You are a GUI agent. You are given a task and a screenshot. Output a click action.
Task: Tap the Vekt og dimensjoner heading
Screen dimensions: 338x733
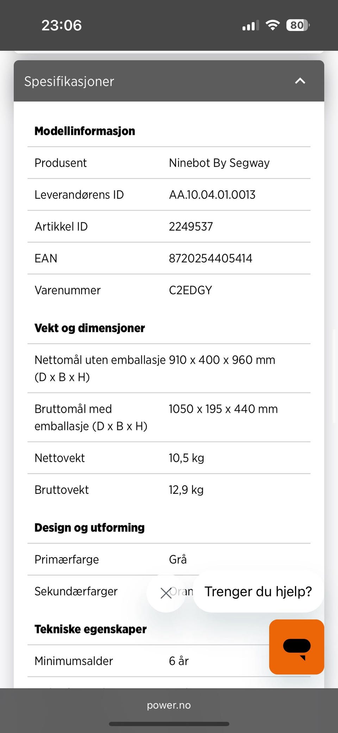(x=90, y=328)
